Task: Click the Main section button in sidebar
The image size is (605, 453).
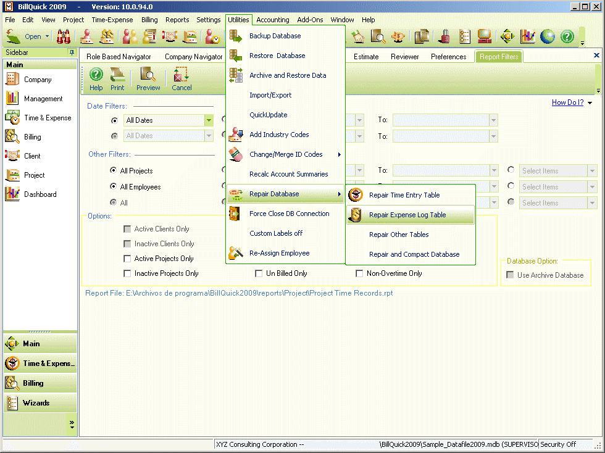Action: click(x=40, y=343)
